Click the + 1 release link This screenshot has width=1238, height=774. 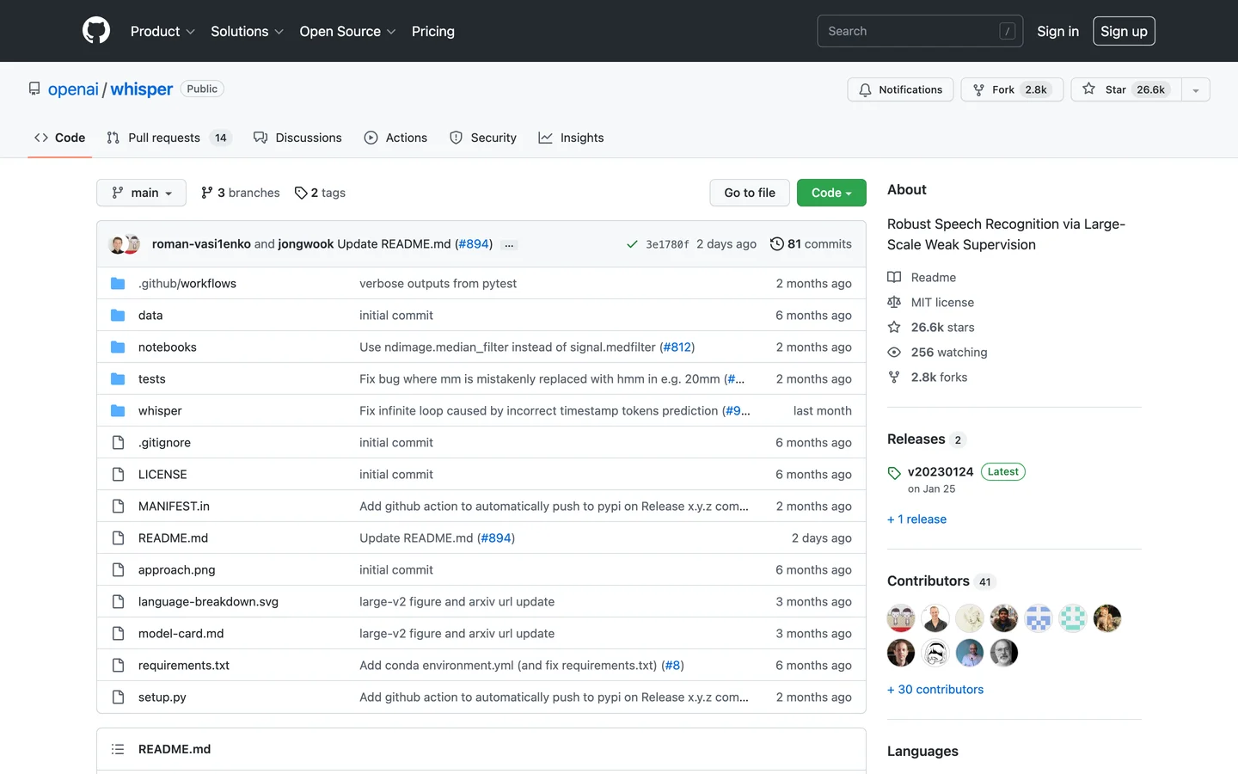(916, 519)
